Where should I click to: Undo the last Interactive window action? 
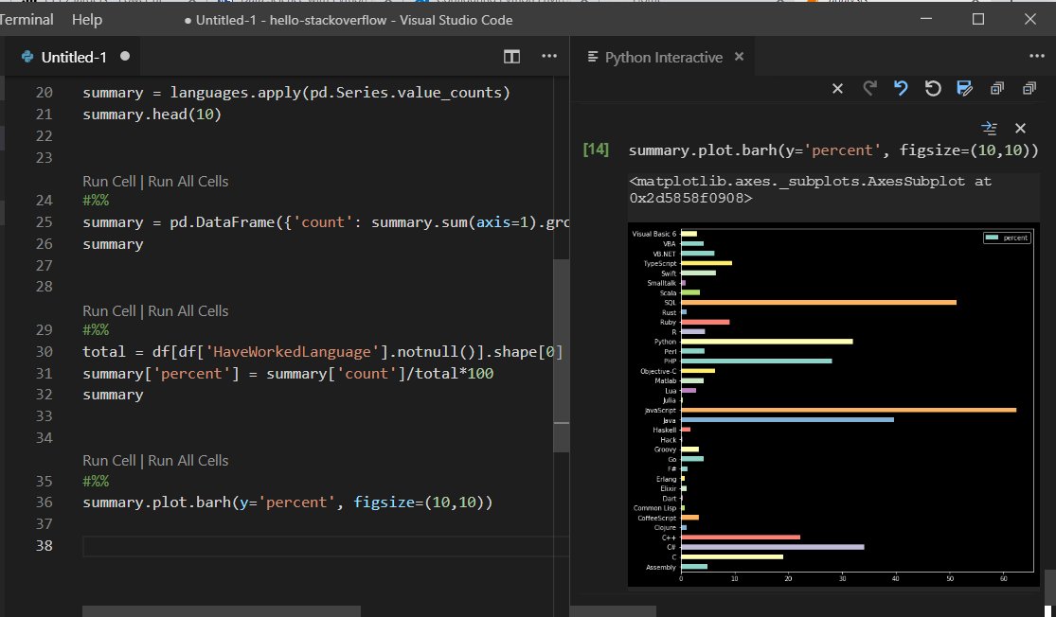(x=901, y=88)
